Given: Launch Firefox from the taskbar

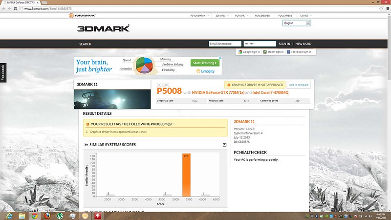Looking at the screenshot, I should click(x=47, y=216).
